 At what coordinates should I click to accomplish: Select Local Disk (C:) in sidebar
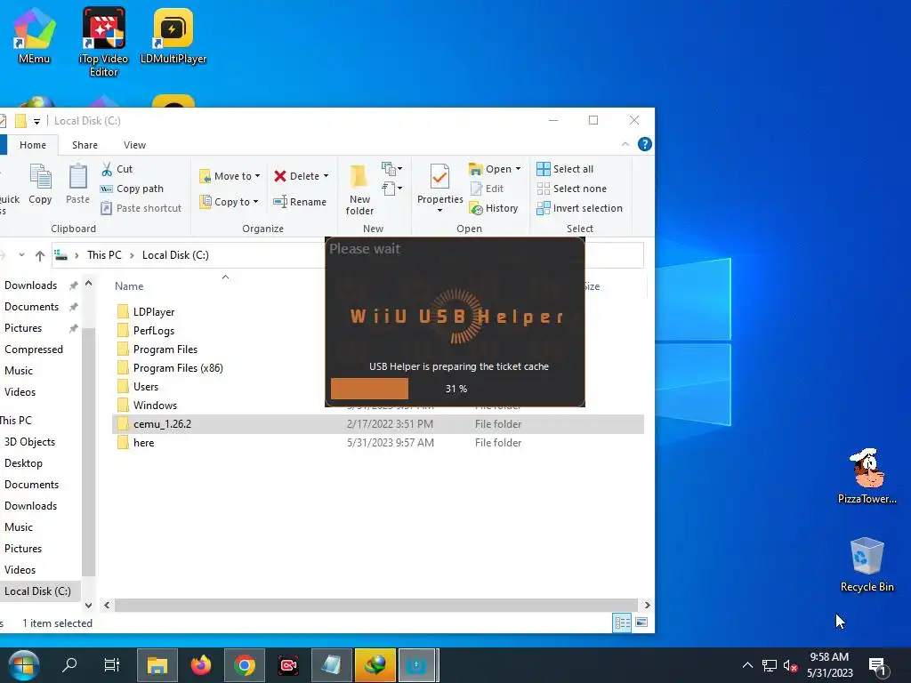click(x=37, y=591)
